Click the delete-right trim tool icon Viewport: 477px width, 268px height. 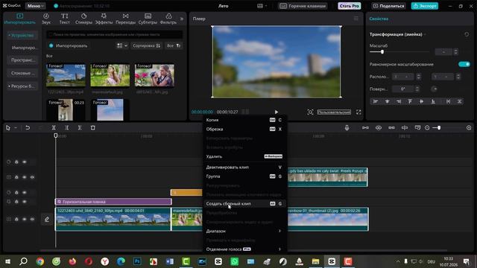click(x=80, y=128)
